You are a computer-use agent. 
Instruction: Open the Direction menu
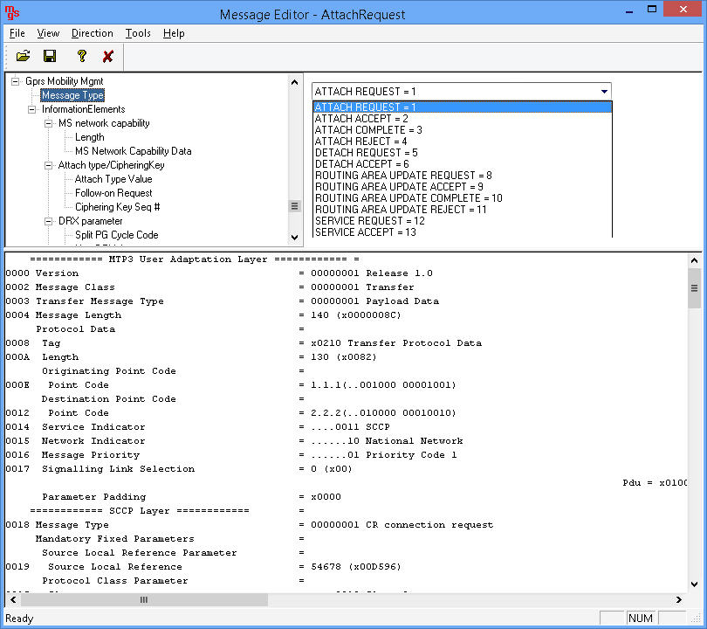(92, 33)
